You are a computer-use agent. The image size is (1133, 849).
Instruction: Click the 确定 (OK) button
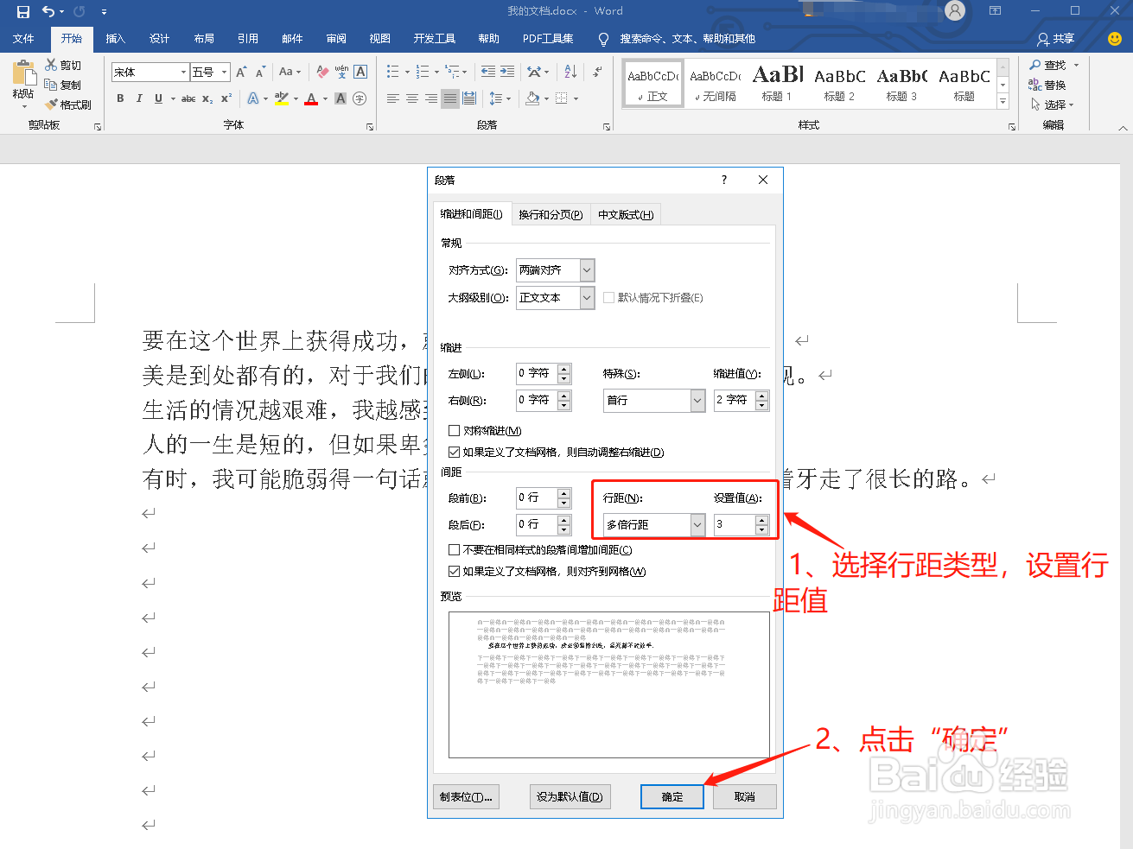coord(672,797)
